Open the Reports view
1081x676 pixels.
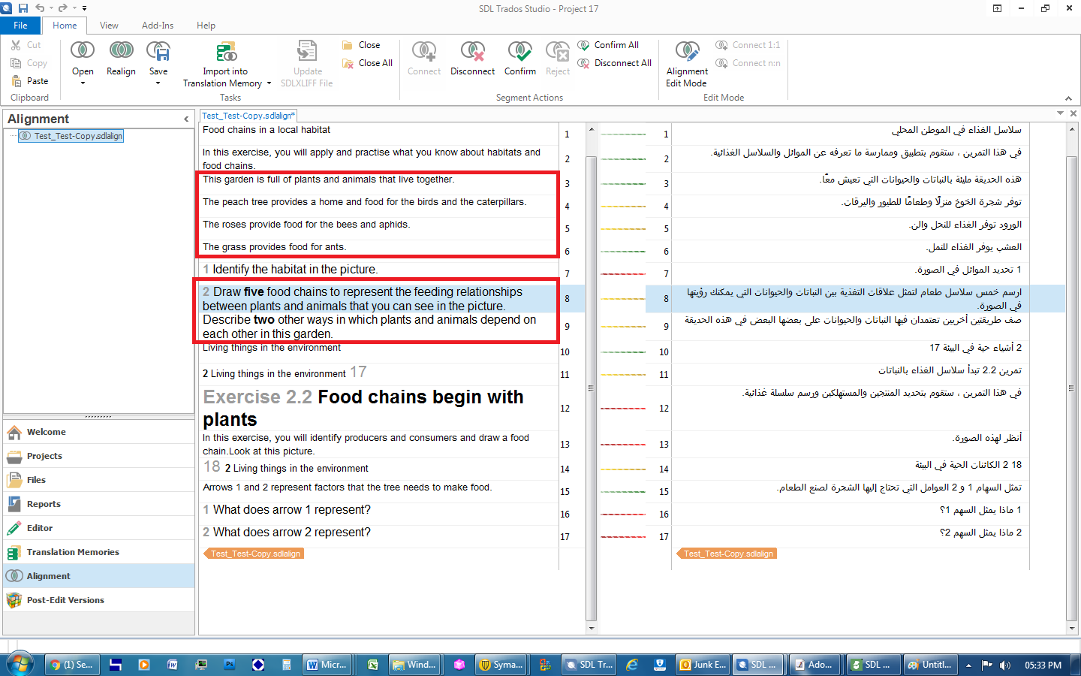click(98, 504)
